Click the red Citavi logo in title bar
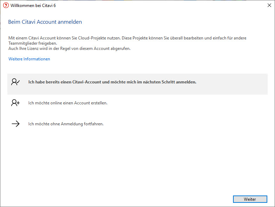Viewport: 275px width, 207px height. point(6,5)
